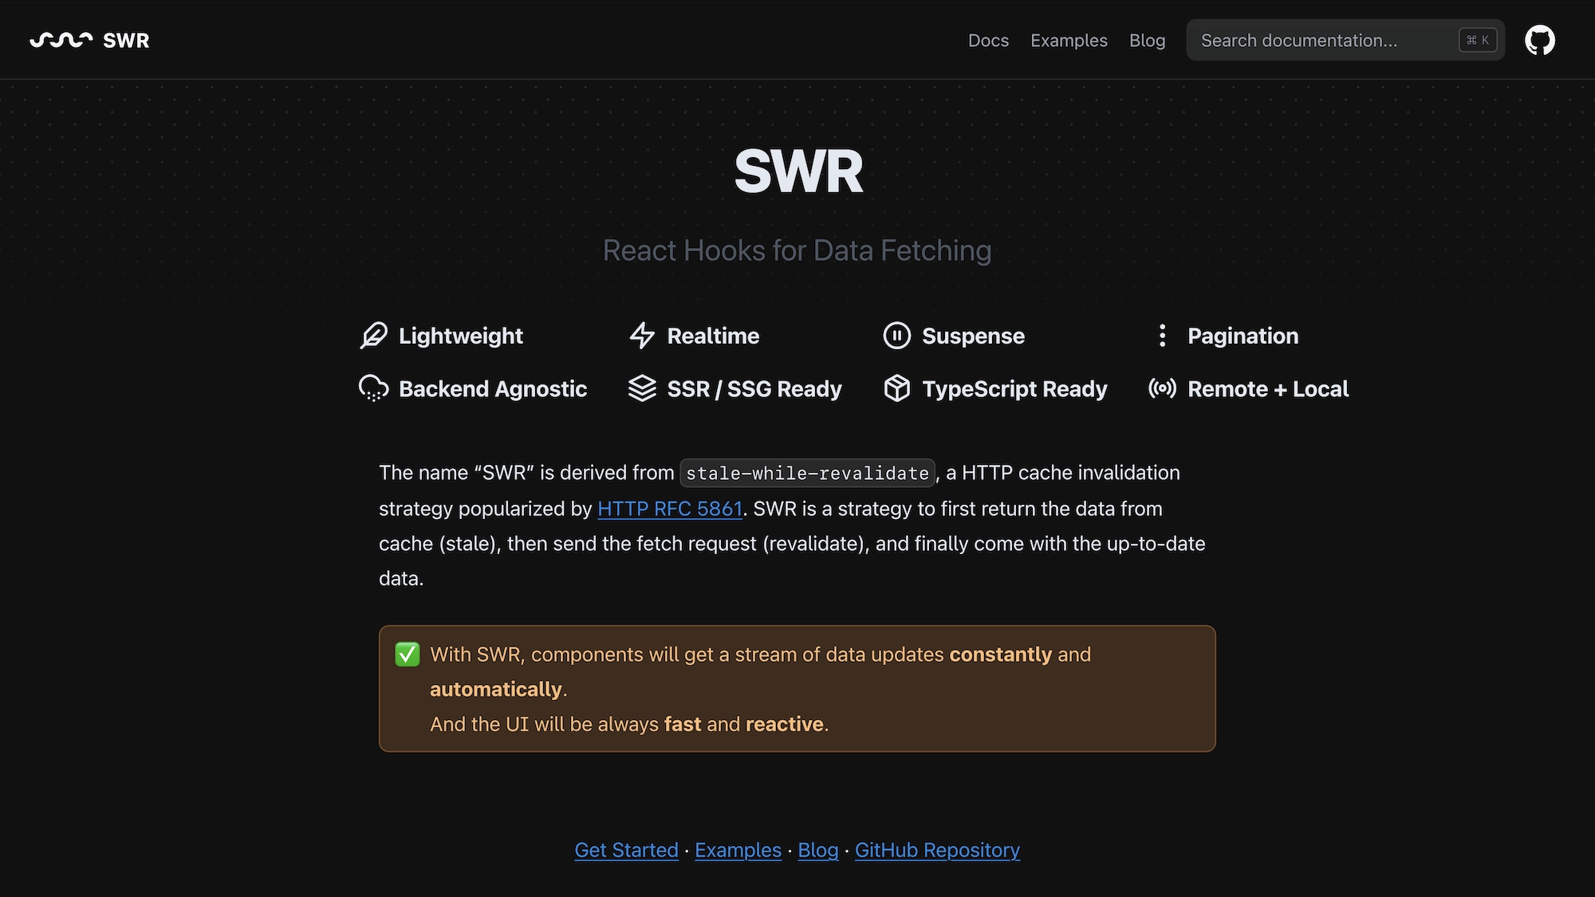The image size is (1595, 897).
Task: Follow the HTTP RFC 5861 link
Action: [670, 509]
